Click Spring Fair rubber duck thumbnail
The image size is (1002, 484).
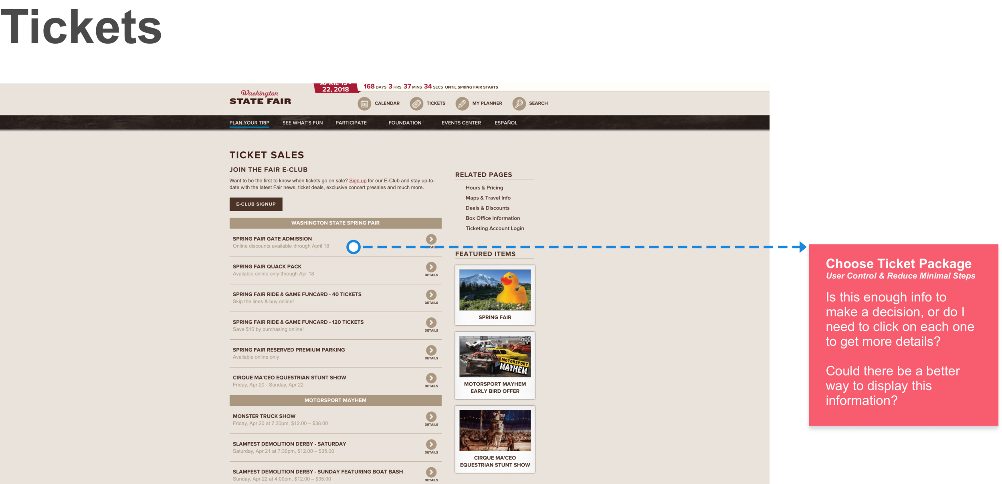click(495, 290)
